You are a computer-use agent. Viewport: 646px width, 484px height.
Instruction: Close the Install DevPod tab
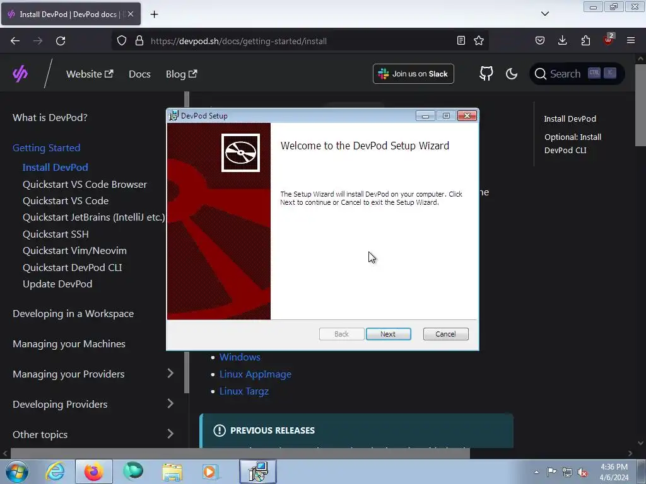click(130, 14)
